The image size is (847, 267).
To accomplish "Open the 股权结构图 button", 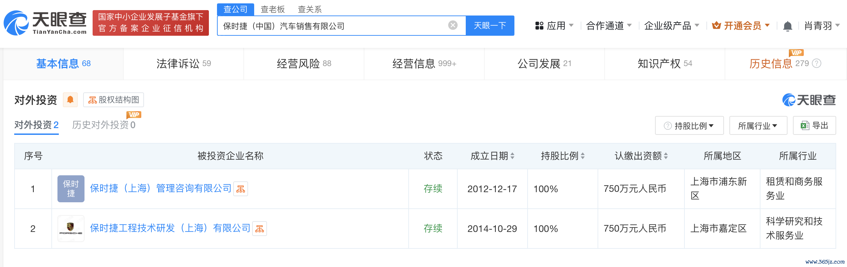I will point(114,100).
